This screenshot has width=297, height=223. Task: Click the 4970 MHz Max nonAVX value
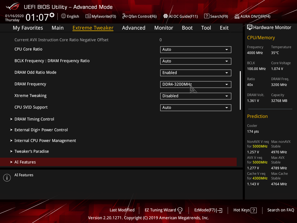point(279,152)
